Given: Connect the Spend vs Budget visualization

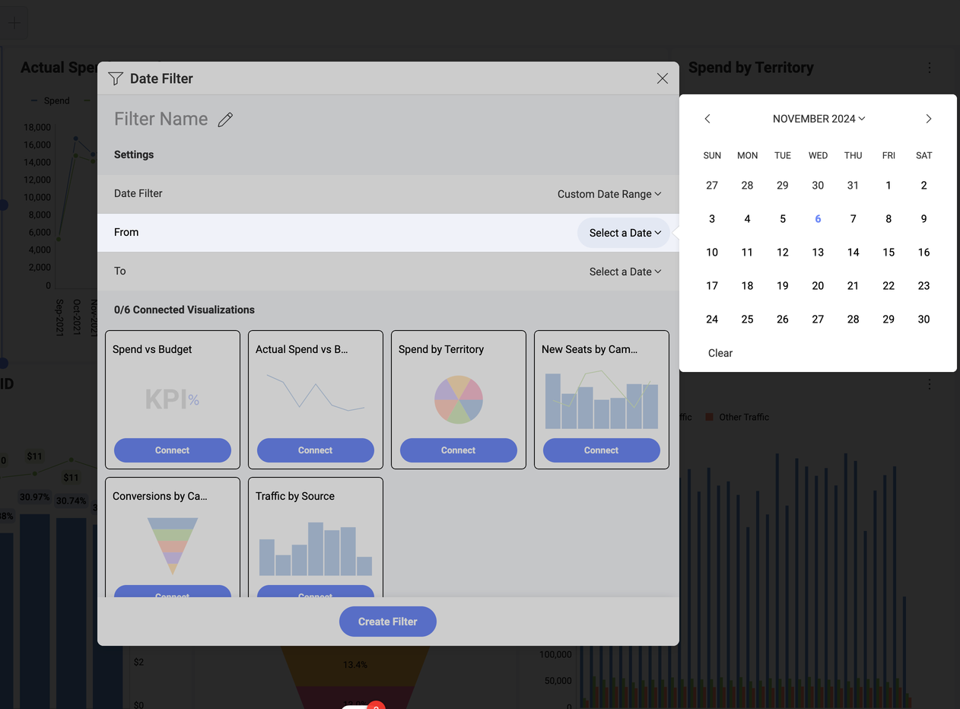Looking at the screenshot, I should (173, 450).
